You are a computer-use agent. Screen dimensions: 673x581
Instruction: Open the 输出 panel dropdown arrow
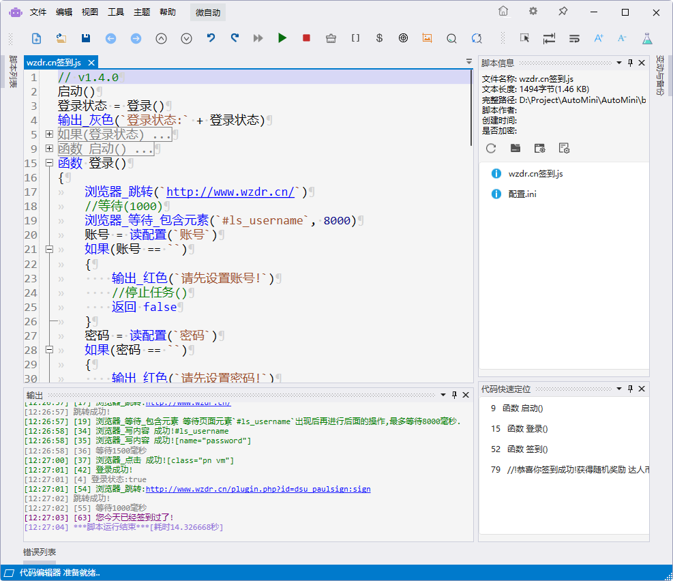[x=443, y=395]
